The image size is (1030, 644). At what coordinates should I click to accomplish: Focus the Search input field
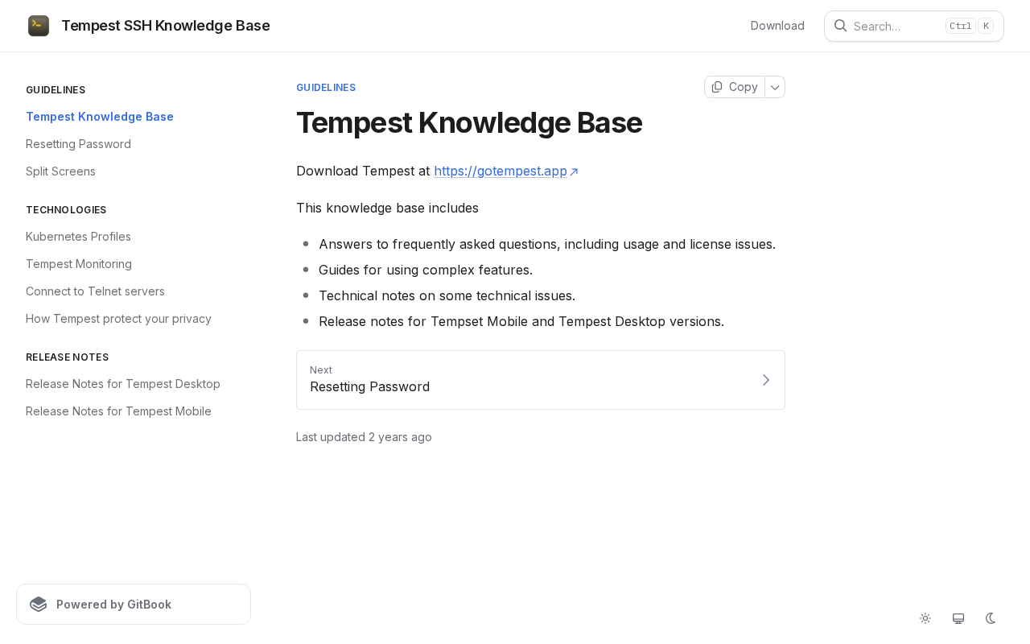(897, 26)
